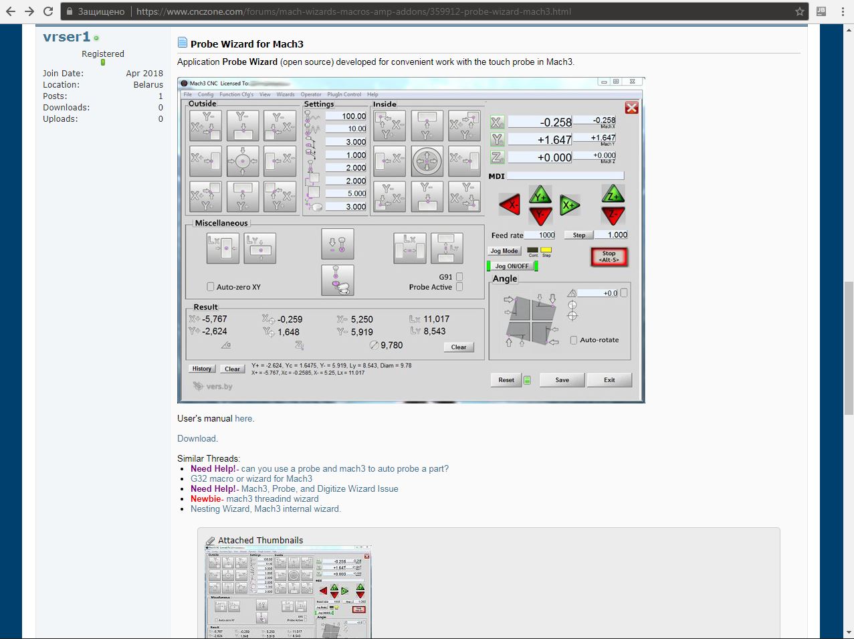Open the Function Cfg's menu
Screen dimensions: 854x639
tap(237, 94)
